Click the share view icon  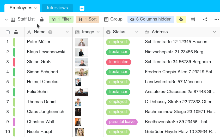click(205, 19)
